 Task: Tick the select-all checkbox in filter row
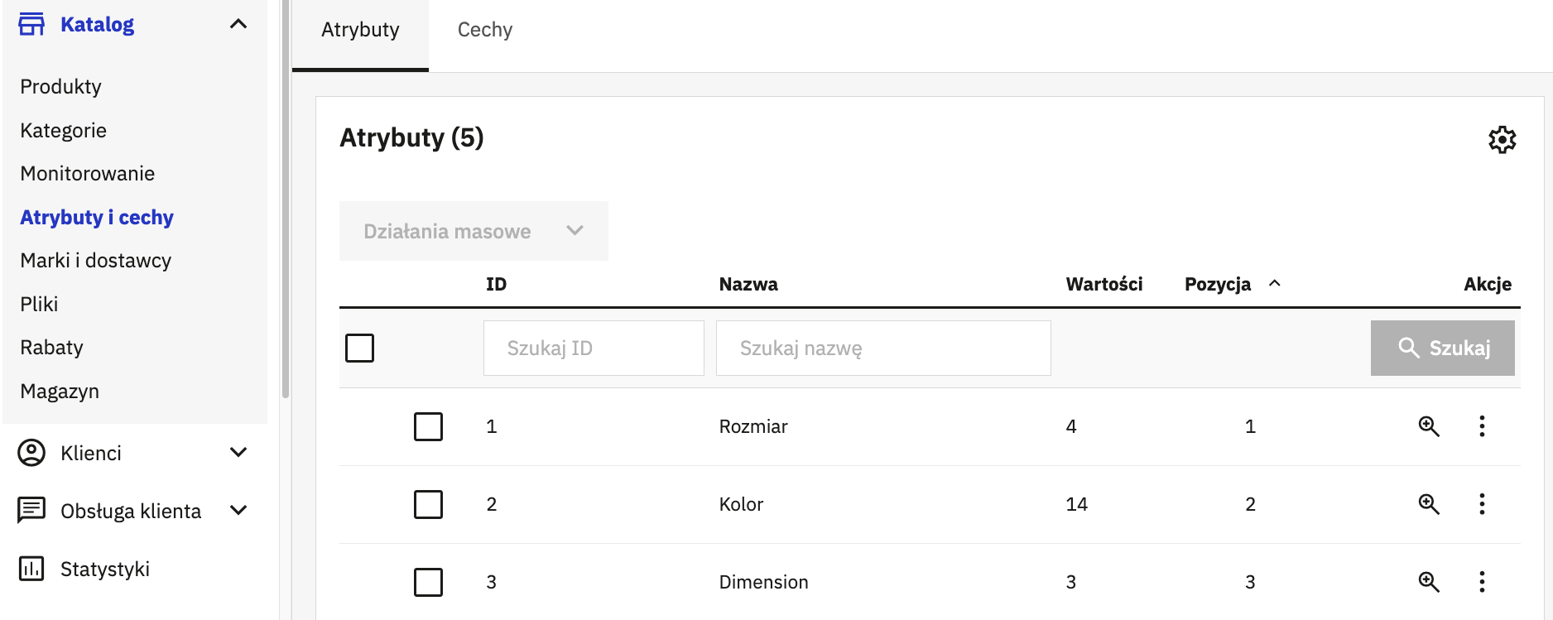point(359,348)
